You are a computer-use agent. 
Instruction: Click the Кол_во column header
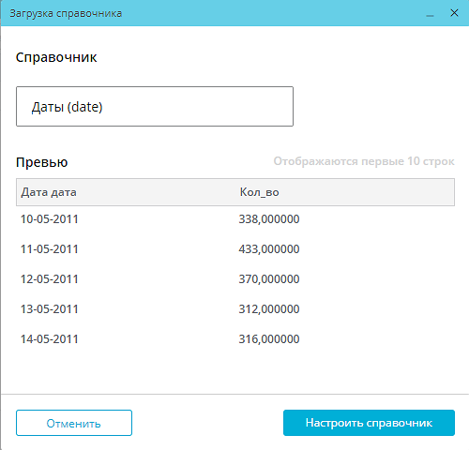(259, 192)
